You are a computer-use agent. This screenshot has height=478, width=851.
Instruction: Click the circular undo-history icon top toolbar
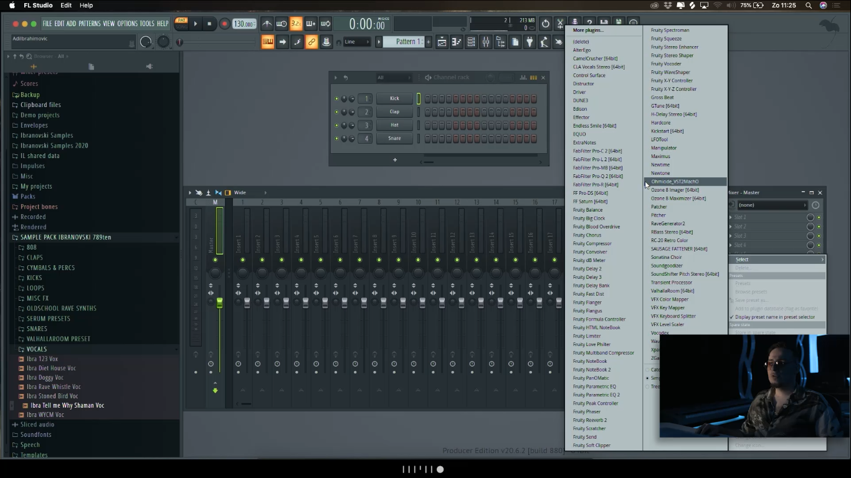(x=545, y=24)
